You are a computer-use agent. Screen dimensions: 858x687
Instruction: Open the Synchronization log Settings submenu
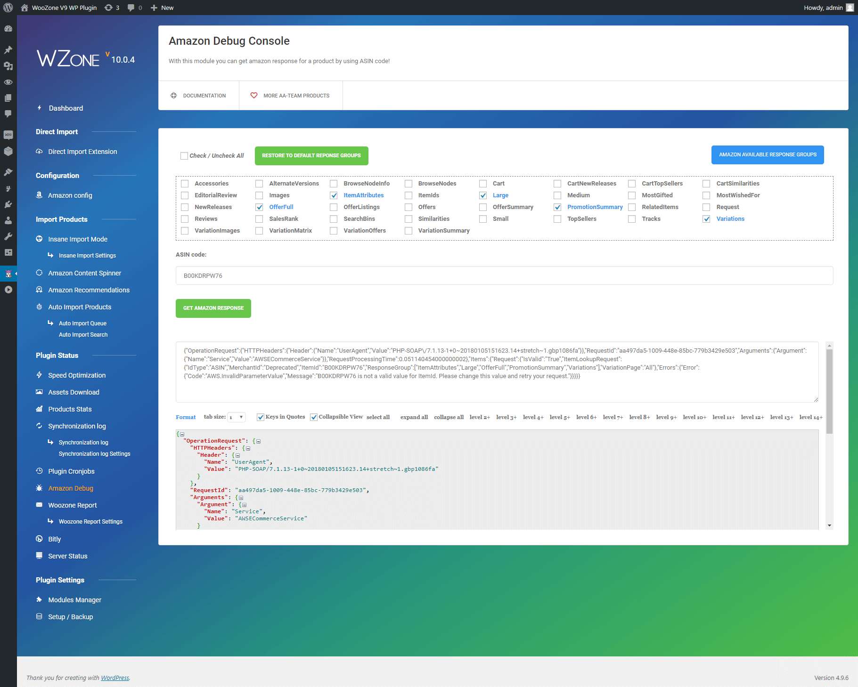(94, 454)
